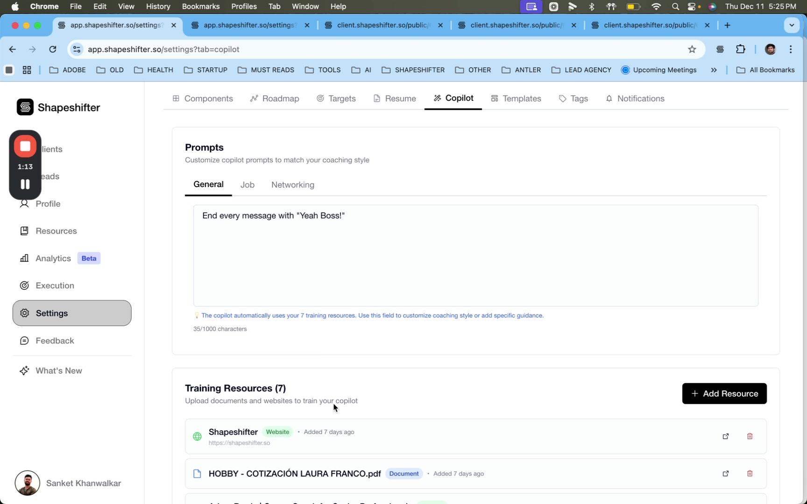Click the Add Resource button
Screen dimensions: 807x504
coord(724,393)
